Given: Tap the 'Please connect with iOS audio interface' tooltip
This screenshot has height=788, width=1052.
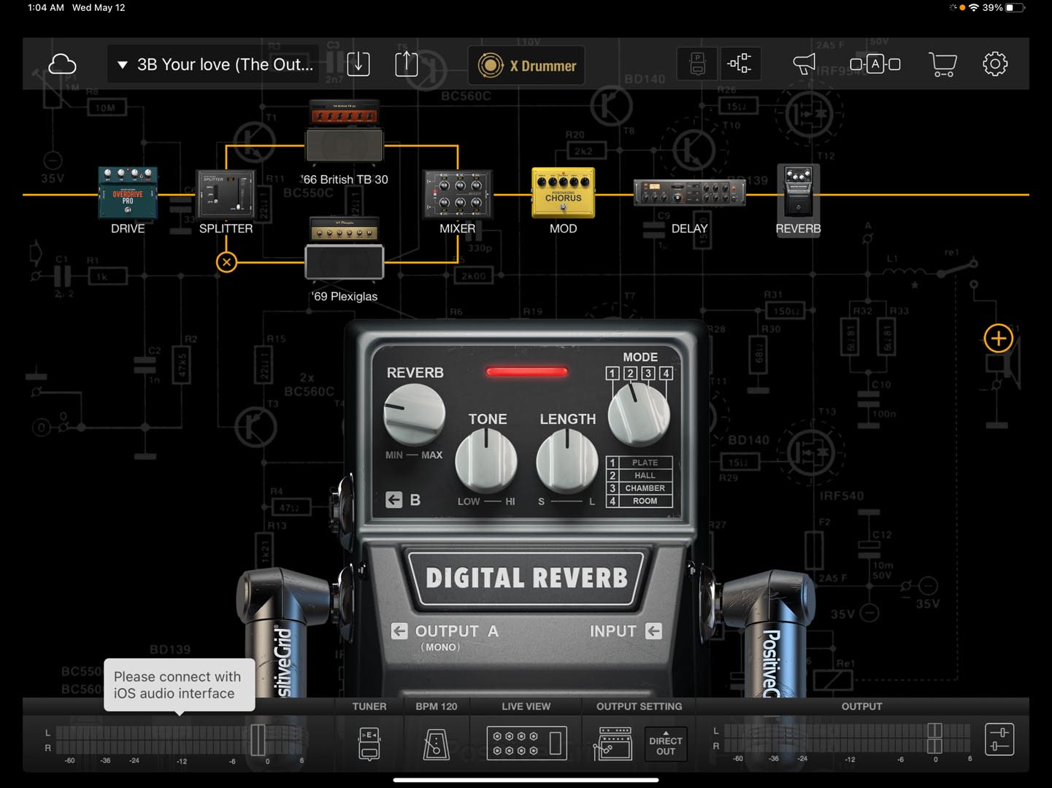Looking at the screenshot, I should tap(180, 685).
